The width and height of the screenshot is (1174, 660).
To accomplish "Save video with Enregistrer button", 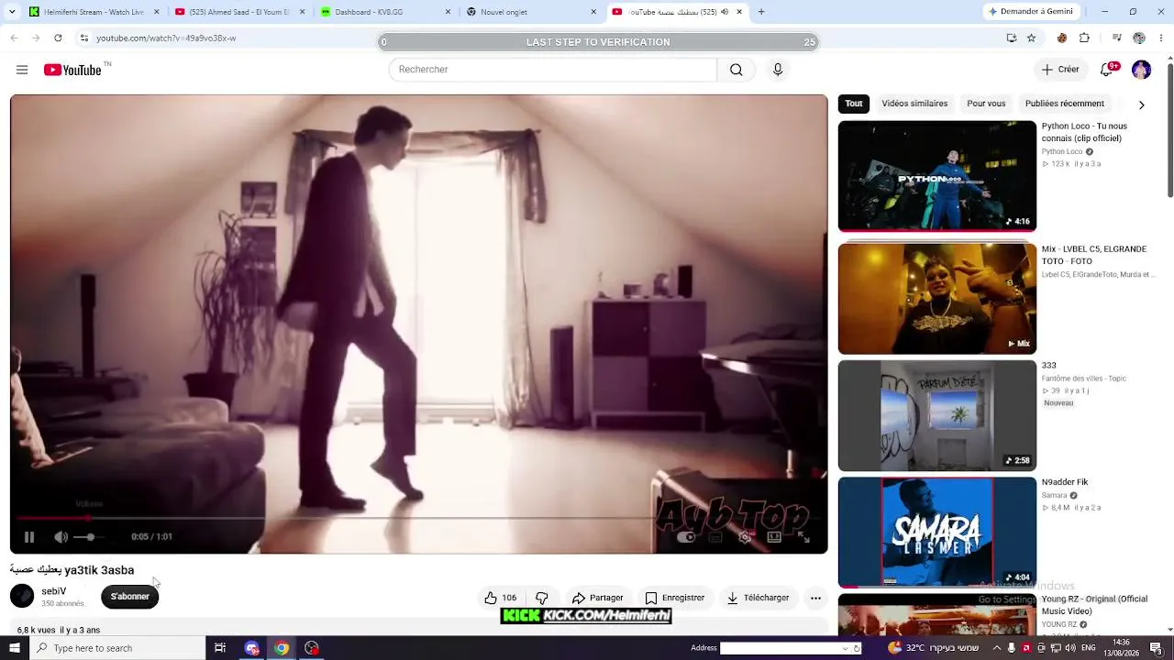I will (674, 598).
